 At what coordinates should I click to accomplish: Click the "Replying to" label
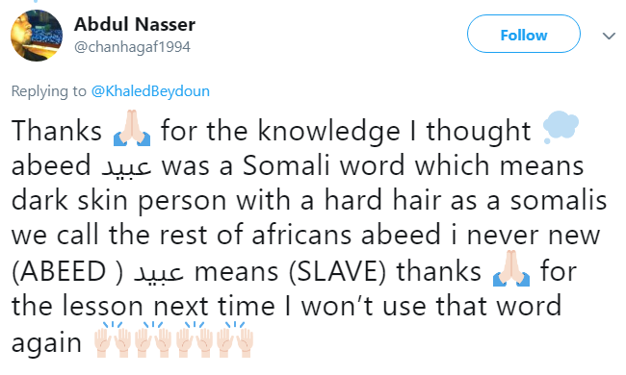(x=49, y=91)
